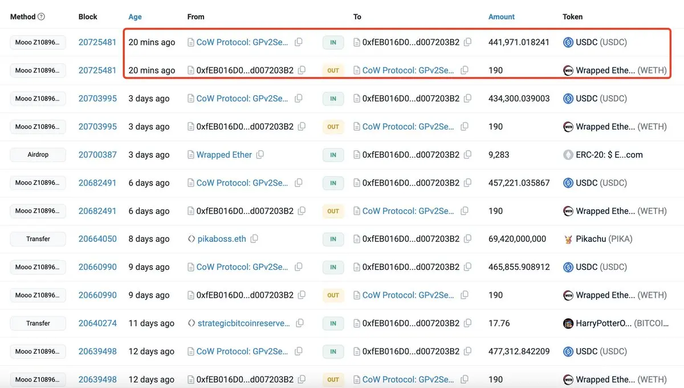Copy recipient address in 441,971.018241 USDC row
Viewport: 684px width, 388px height.
467,42
